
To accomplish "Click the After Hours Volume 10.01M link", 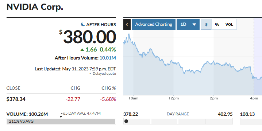I will point(108,58).
